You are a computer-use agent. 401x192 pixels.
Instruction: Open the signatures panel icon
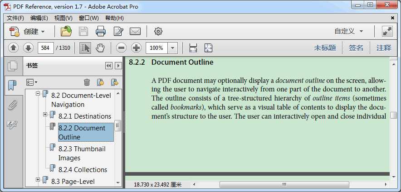12,125
